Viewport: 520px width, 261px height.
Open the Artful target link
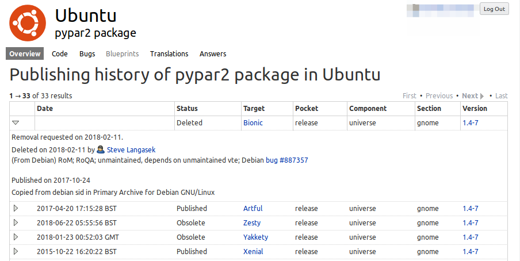[x=253, y=208]
